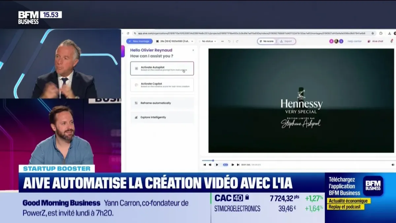
Task: Play the video
Action: [x=217, y=165]
